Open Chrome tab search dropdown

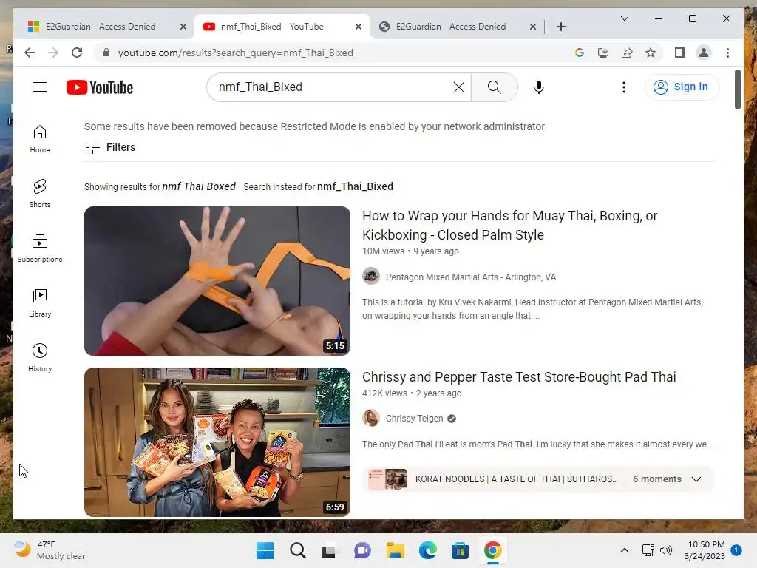point(624,18)
